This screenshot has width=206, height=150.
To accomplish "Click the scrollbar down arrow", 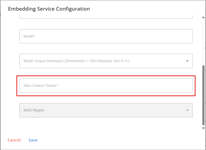I will click(x=203, y=128).
